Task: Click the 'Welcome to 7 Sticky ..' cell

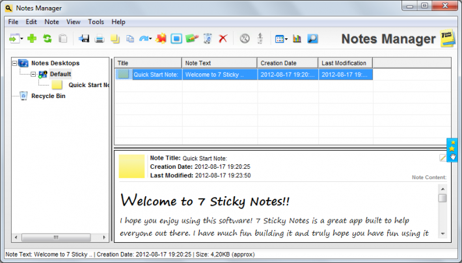Action: [220, 75]
